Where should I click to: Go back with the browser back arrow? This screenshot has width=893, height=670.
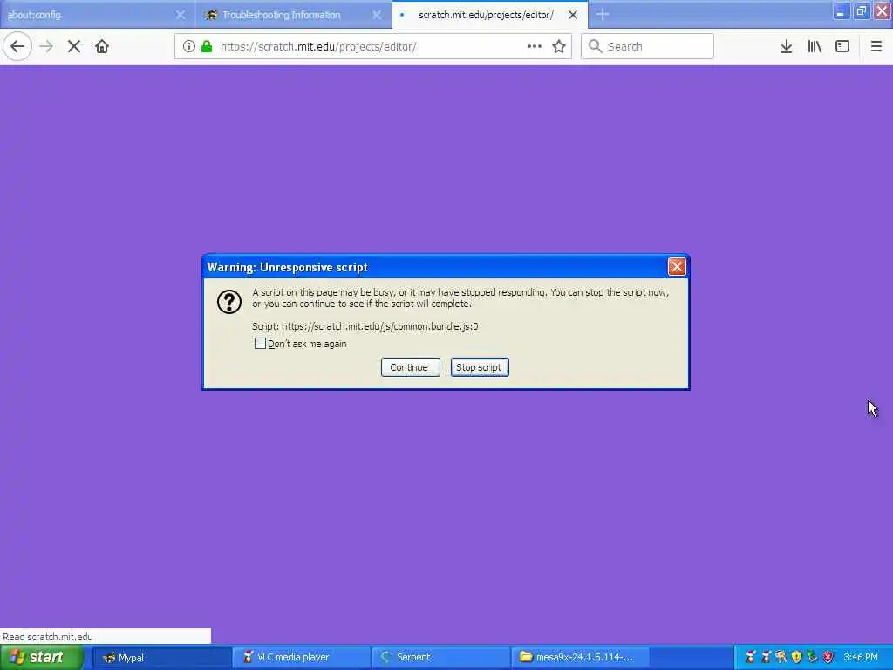pos(17,46)
